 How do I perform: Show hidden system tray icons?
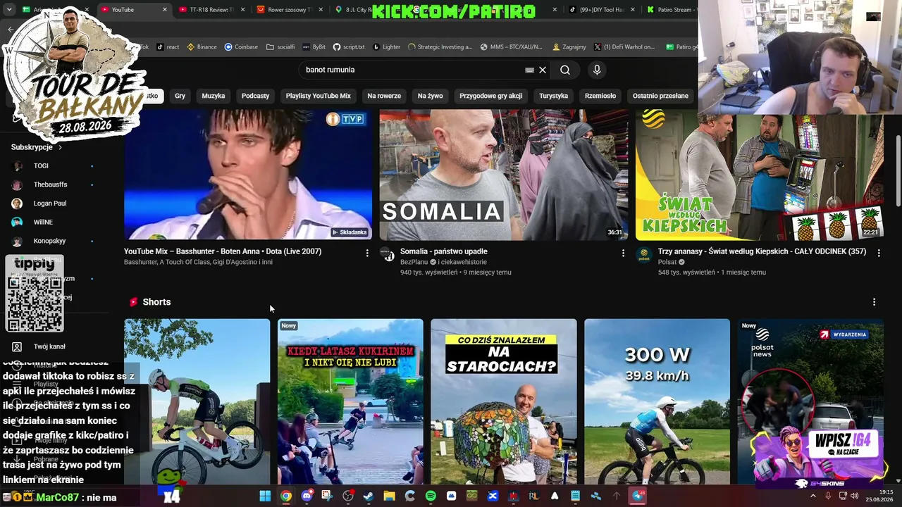point(813,496)
